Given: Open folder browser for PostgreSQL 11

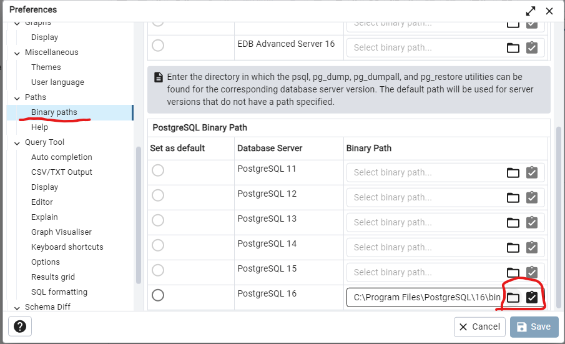Looking at the screenshot, I should [513, 172].
